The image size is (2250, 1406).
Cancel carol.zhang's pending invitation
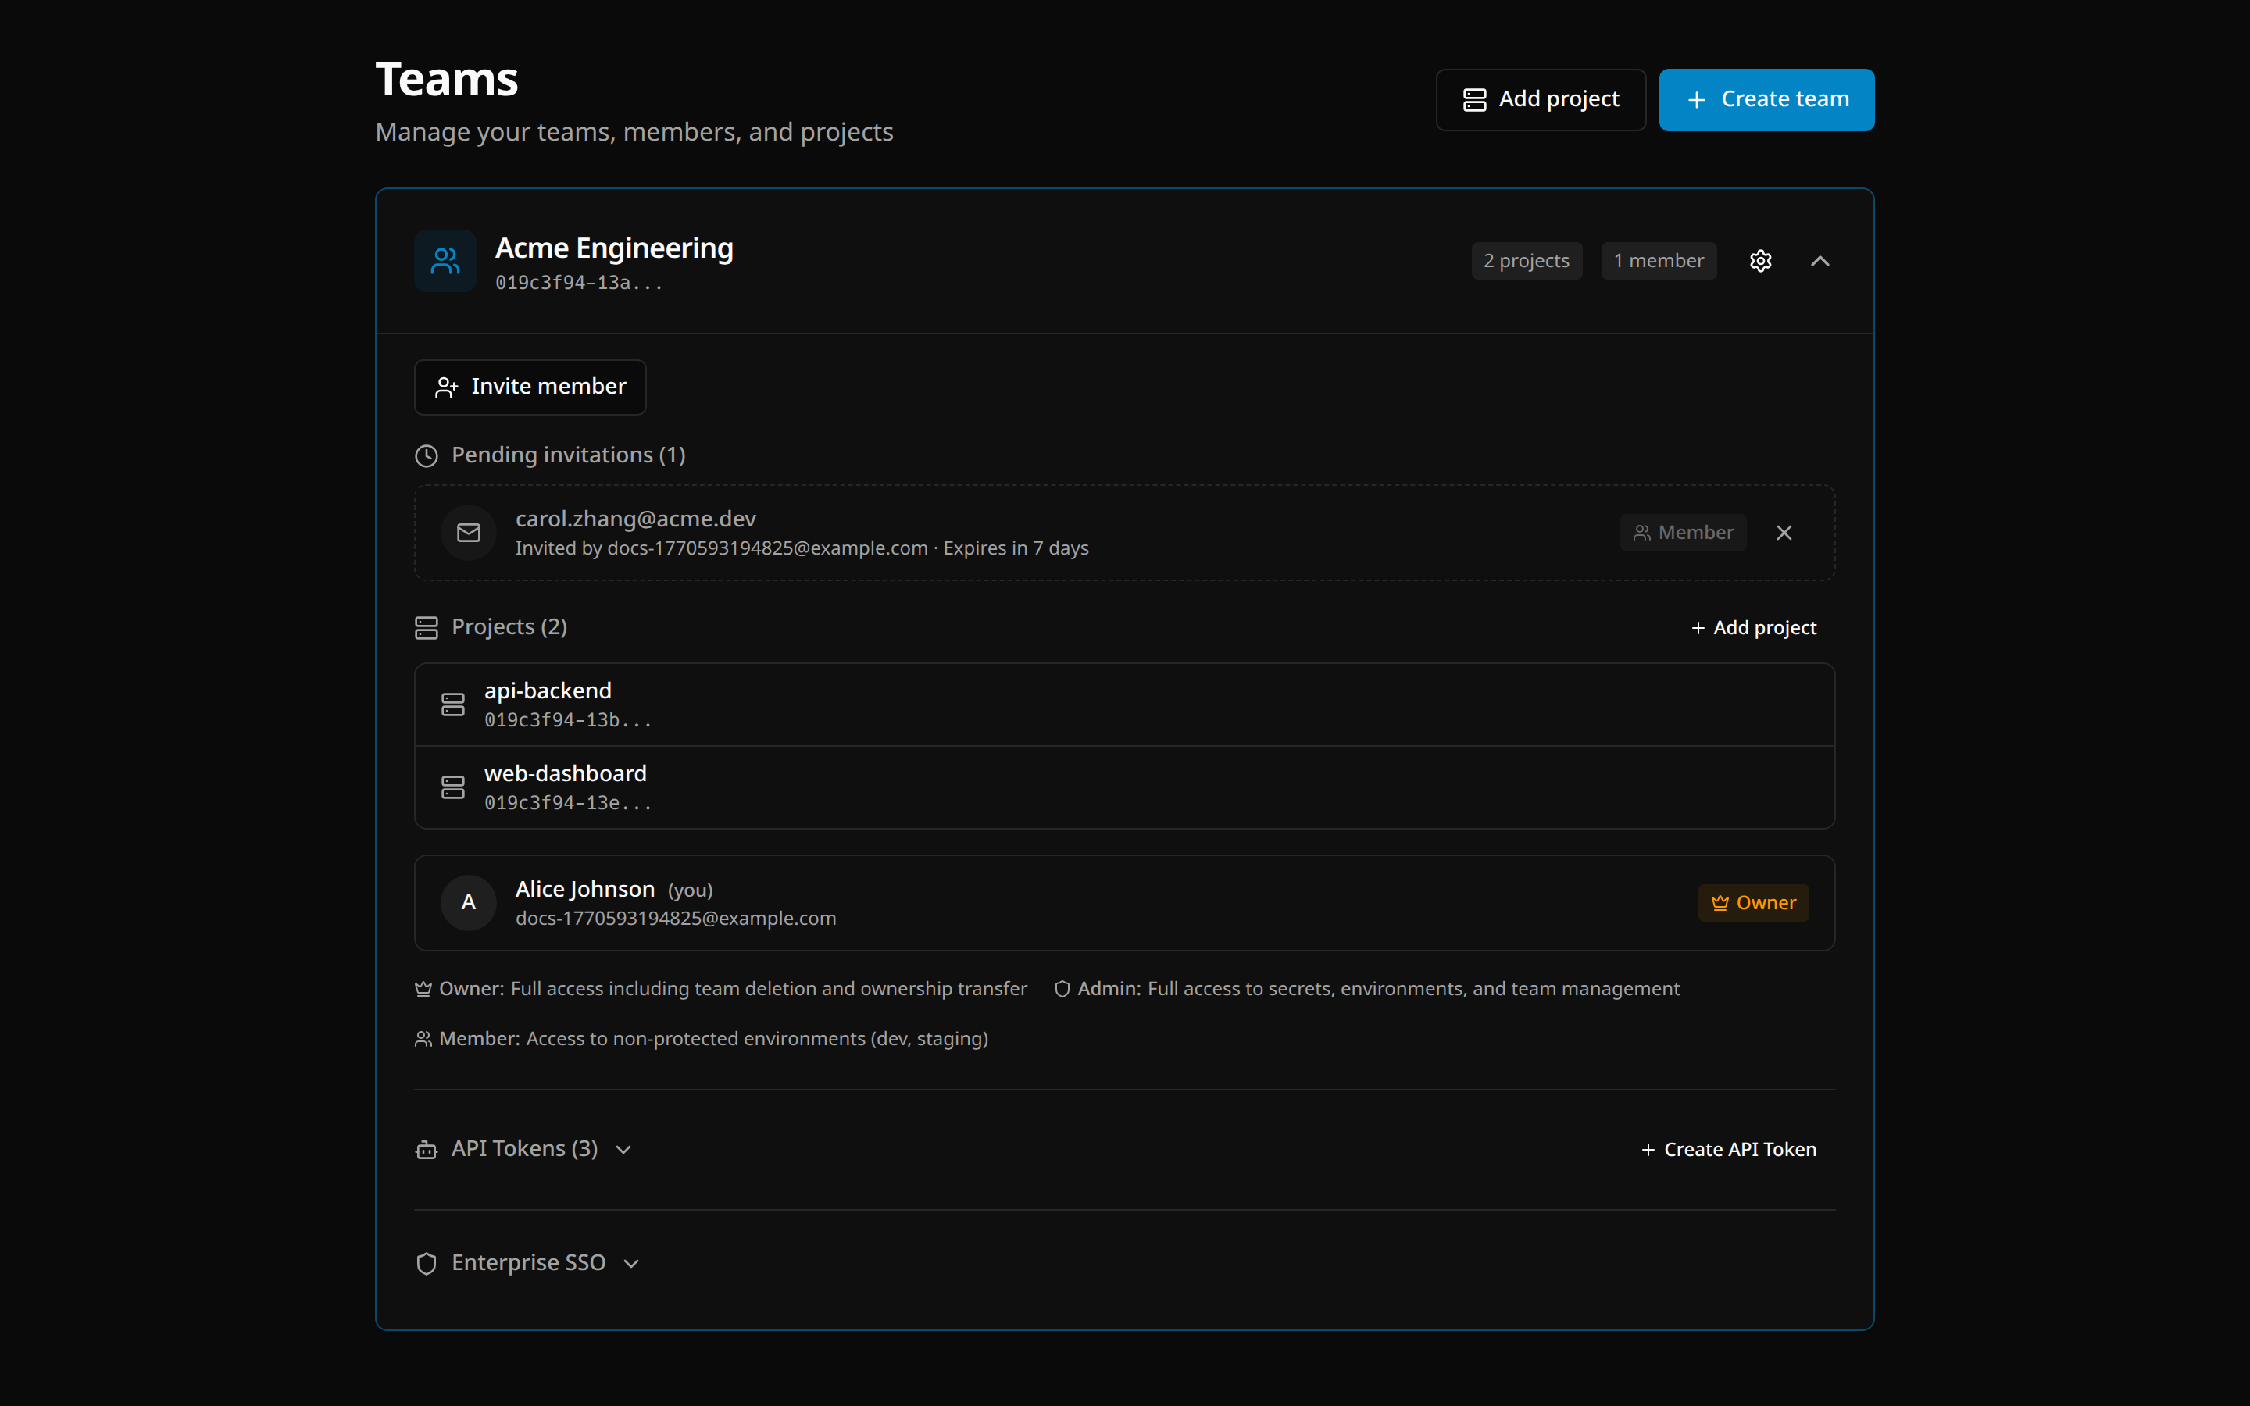tap(1784, 532)
